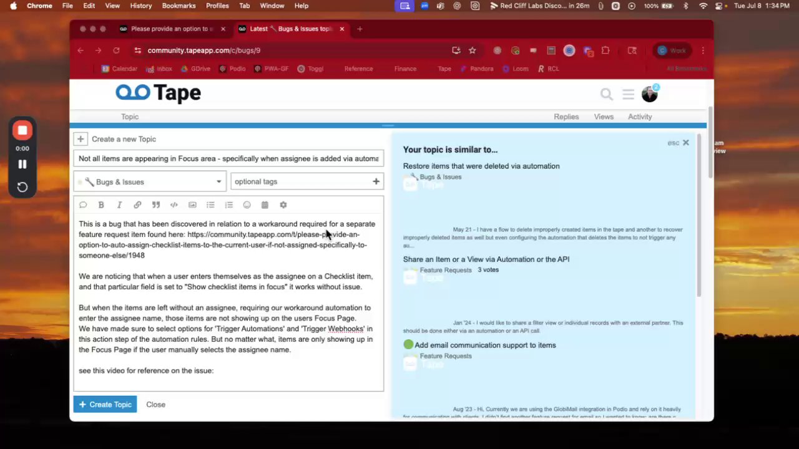This screenshot has width=799, height=449.
Task: Click the link URL in the post body
Action: (223, 245)
